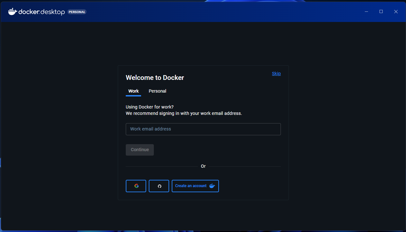Click the work email recommendation sentence

[x=184, y=113]
